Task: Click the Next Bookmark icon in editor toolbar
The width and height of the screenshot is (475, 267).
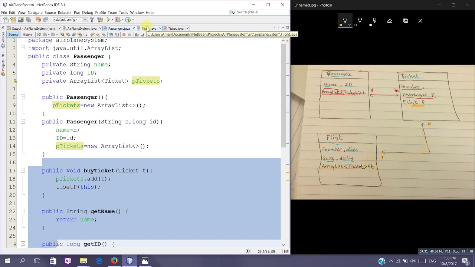Action: coord(98,34)
